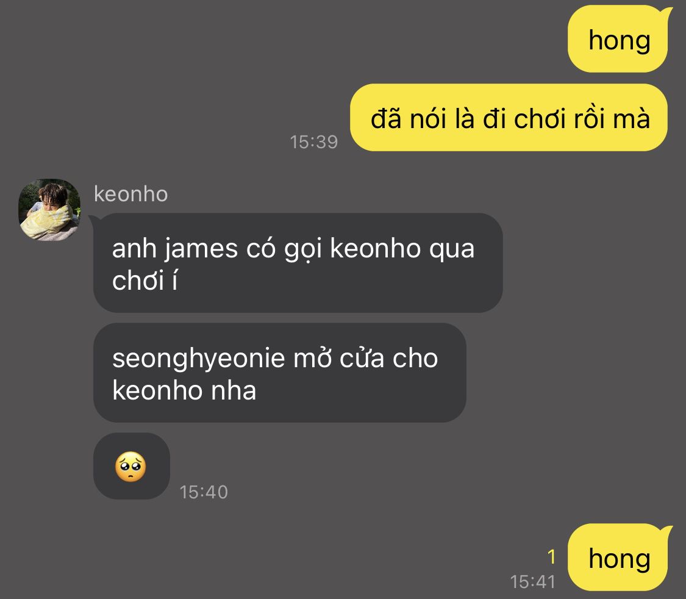Click the 15:40 timestamp
686x599 pixels.
tap(204, 492)
